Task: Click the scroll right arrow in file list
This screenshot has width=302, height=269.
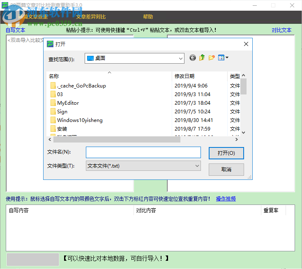Action: (237, 139)
